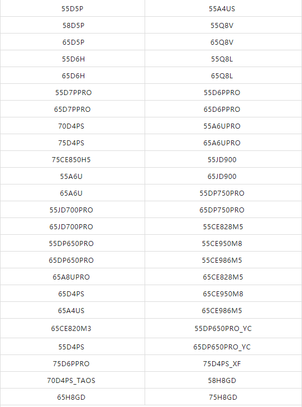Select the 75H8GD entry
Screen dimensions: 302x407
pos(222,397)
